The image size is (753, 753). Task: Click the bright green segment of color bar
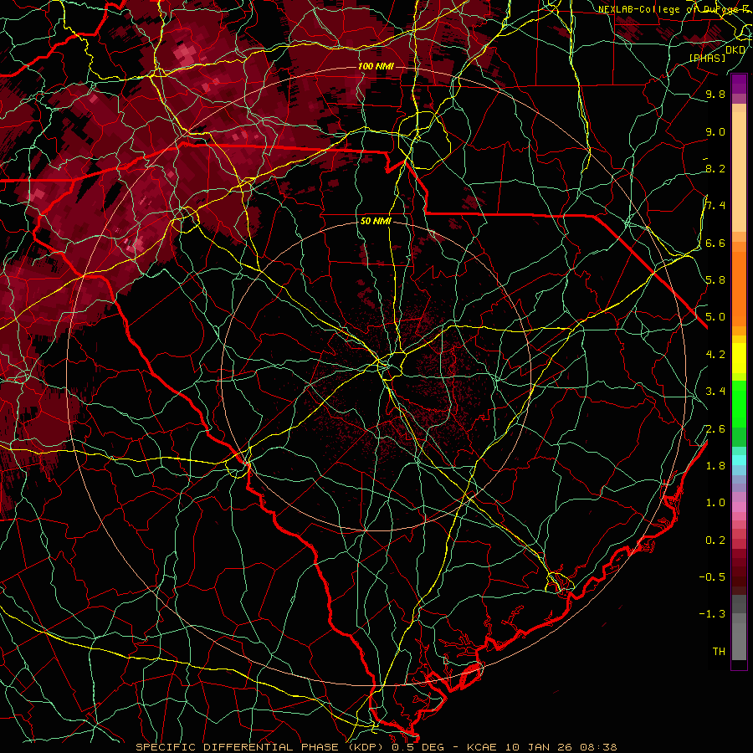click(x=739, y=403)
